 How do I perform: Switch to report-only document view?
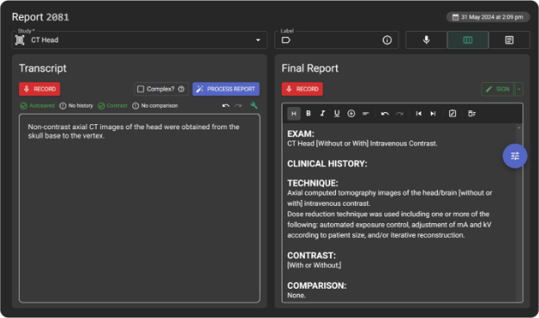509,41
